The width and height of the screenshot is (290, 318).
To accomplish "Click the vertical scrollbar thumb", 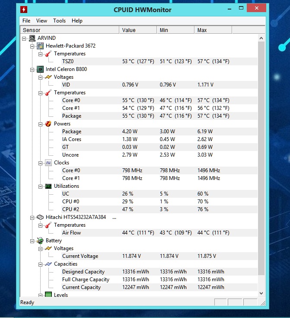I will (261, 158).
